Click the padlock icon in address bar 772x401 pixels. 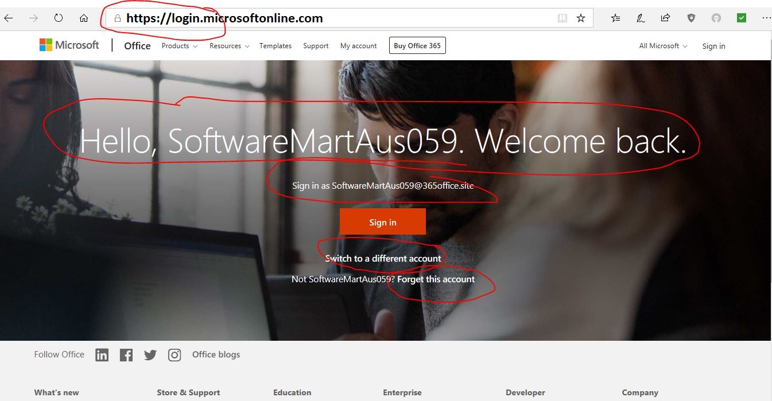click(x=117, y=18)
